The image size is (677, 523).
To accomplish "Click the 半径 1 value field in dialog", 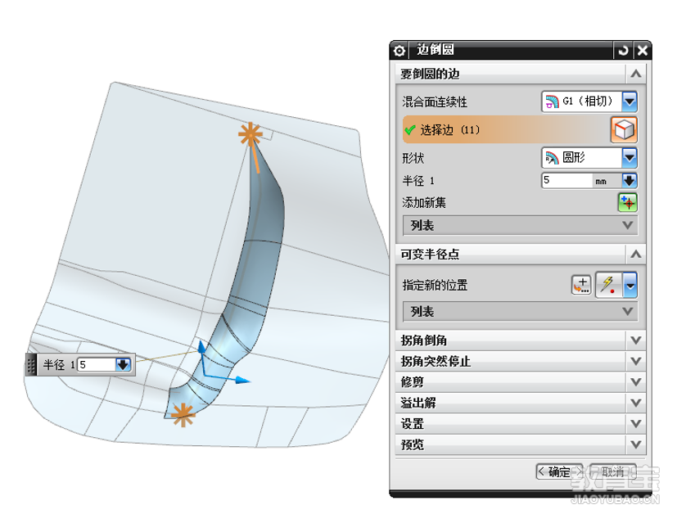I will 567,180.
